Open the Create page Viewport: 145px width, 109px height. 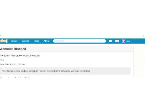pyautogui.click(x=14, y=41)
